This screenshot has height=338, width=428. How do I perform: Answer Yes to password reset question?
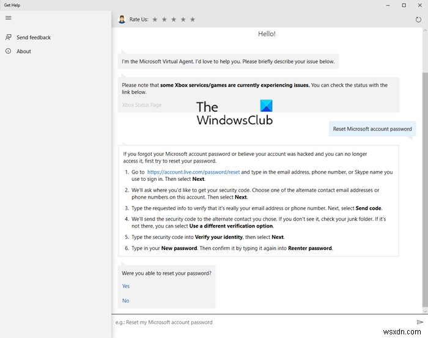[x=125, y=286]
